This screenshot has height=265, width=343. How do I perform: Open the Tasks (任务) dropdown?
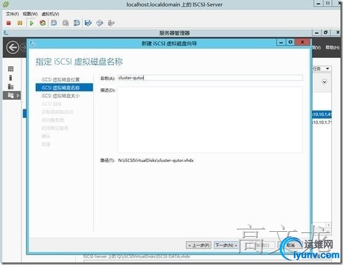[x=321, y=69]
